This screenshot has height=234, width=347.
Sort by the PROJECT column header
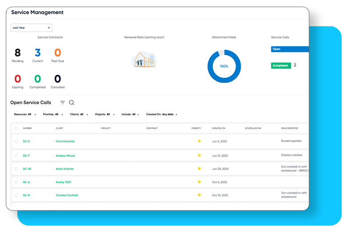[106, 128]
